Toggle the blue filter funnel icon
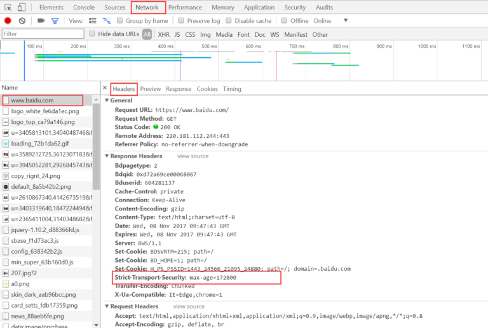Viewport: 488px width, 328px height. point(55,21)
